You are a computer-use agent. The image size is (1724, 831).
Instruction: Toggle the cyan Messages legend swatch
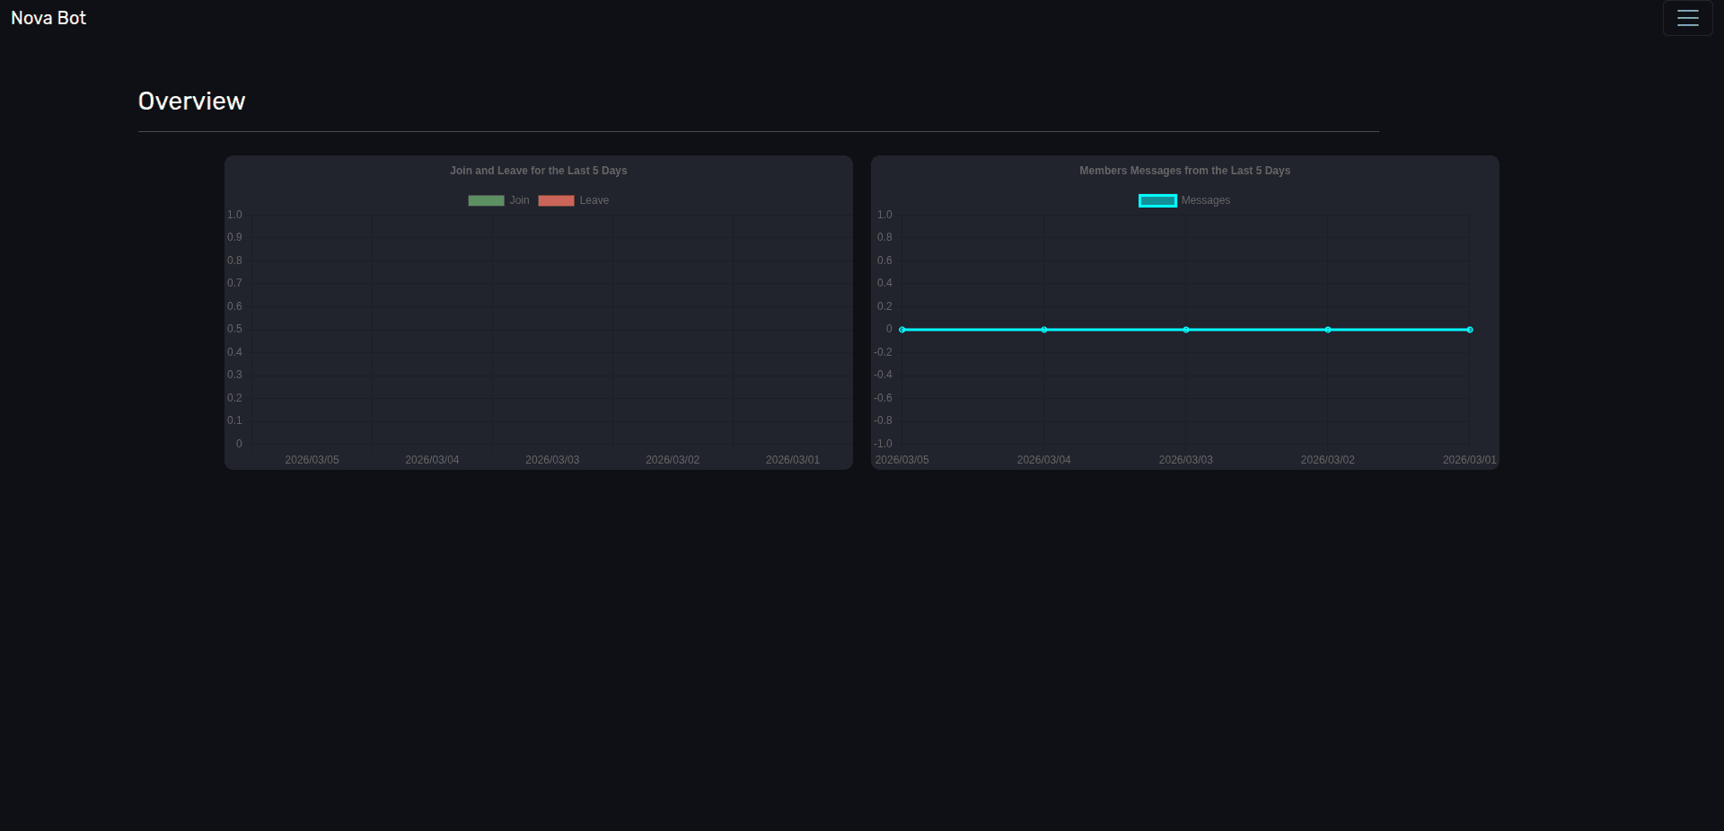click(1157, 200)
